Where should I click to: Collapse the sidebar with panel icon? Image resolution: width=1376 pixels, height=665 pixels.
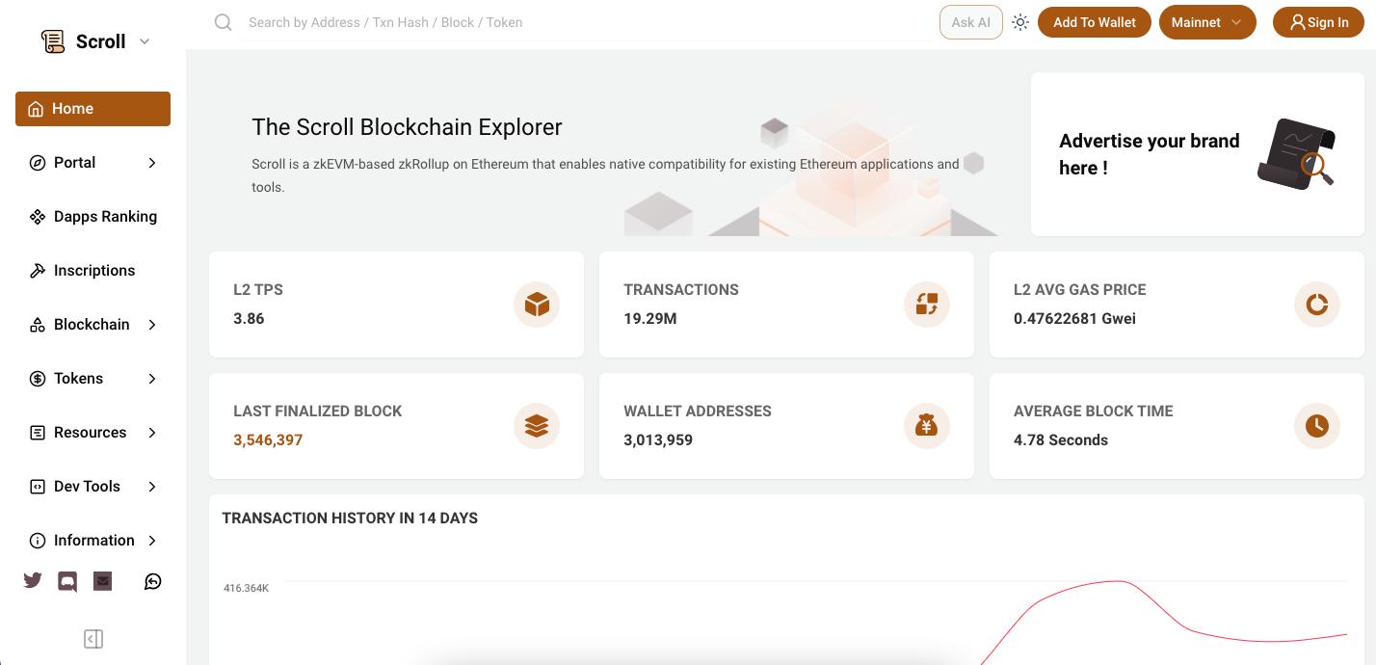click(93, 639)
